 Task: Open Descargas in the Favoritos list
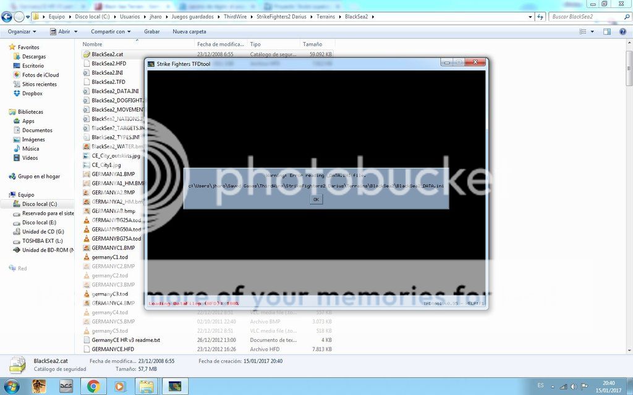pos(34,56)
